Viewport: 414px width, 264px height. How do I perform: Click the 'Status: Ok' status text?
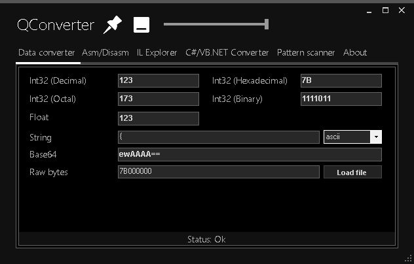coord(207,240)
